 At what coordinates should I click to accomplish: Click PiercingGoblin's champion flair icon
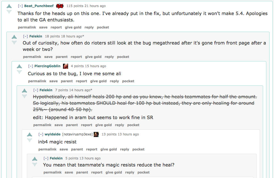66,66
